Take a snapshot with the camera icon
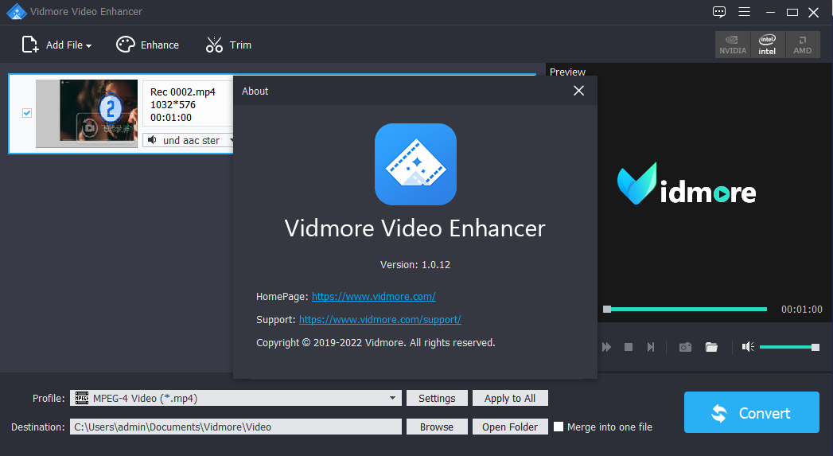The height and width of the screenshot is (456, 833). click(685, 347)
